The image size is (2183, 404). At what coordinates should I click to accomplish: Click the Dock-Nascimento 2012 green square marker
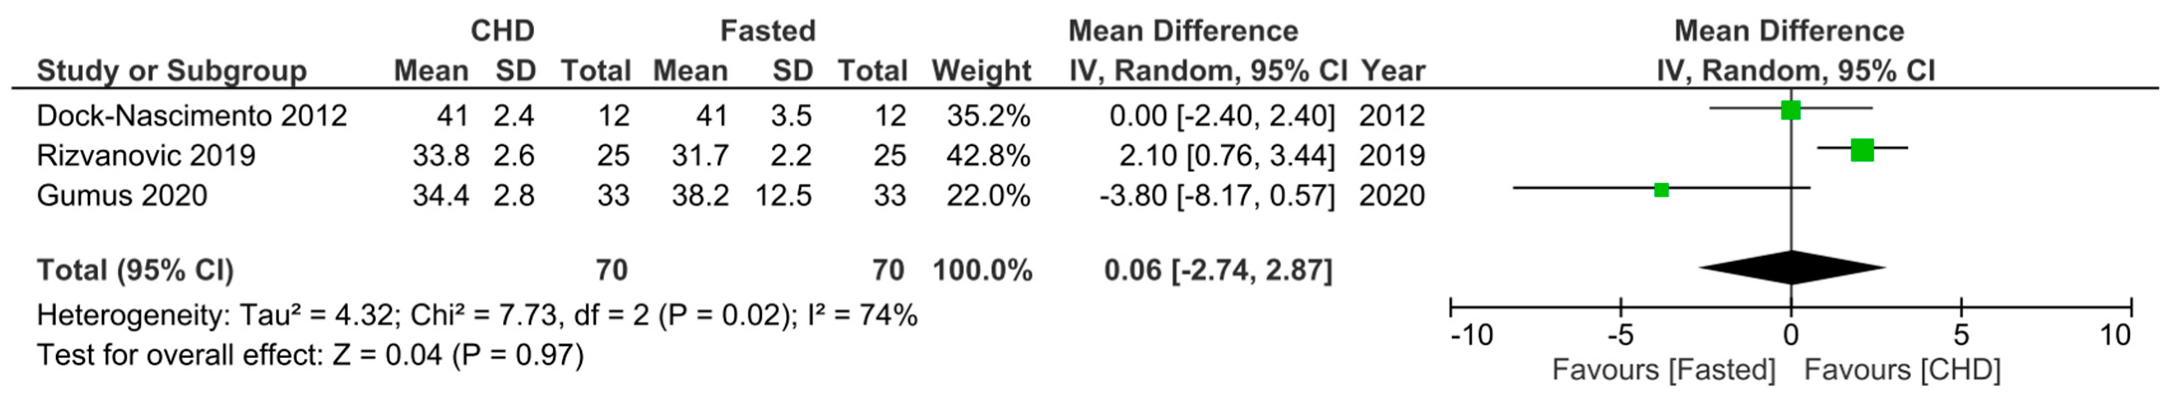pos(1790,109)
